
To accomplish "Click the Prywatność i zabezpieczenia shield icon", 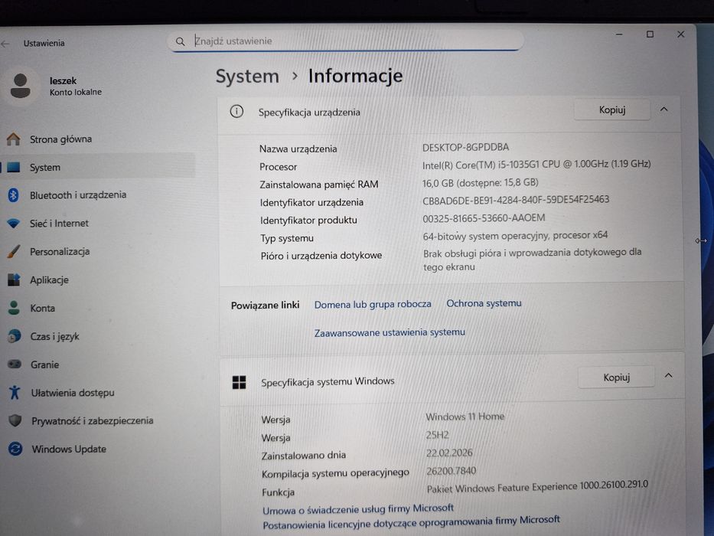I will pyautogui.click(x=15, y=420).
